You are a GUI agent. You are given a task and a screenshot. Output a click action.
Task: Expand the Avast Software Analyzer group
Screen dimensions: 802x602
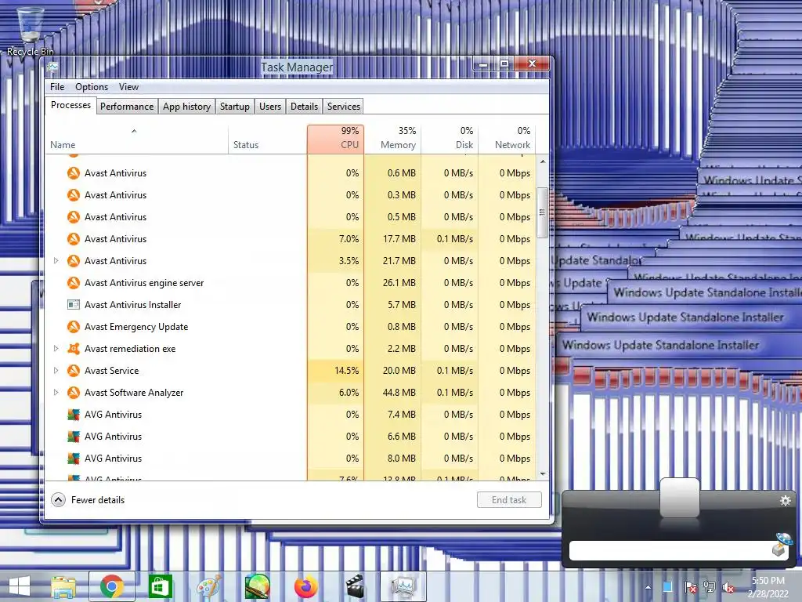pyautogui.click(x=56, y=393)
